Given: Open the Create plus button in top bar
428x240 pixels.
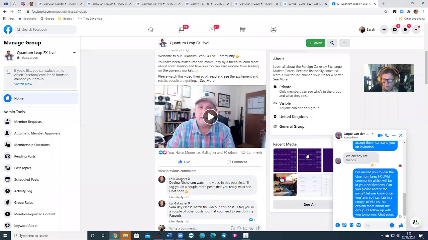Looking at the screenshot, I should (x=384, y=29).
